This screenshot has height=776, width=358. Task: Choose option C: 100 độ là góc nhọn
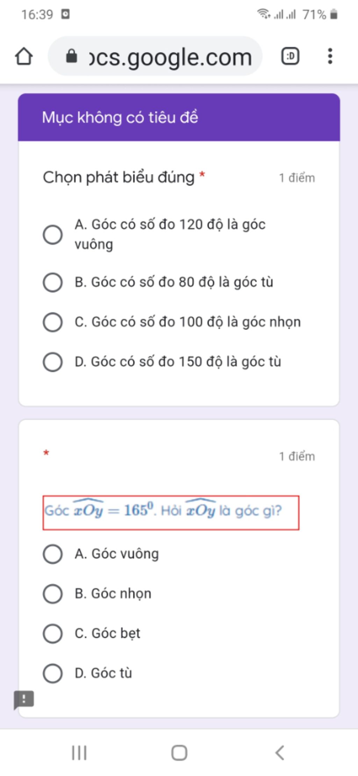pos(53,322)
